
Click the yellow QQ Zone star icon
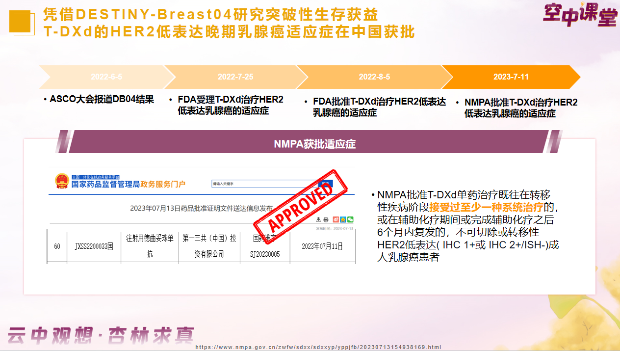pyautogui.click(x=343, y=219)
